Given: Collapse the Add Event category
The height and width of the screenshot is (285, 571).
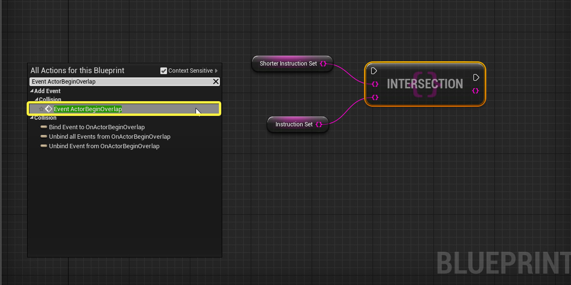Looking at the screenshot, I should coord(32,91).
